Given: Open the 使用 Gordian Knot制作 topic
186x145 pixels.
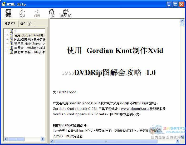Looking at the screenshot, I should coord(30,35).
